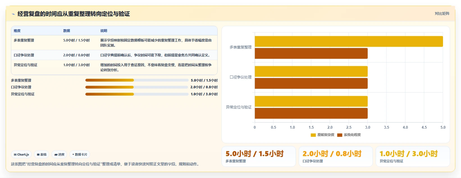This screenshot has width=461, height=178.
Task: Click the 异常定位与验证 chart axis label
Action: [239, 107]
